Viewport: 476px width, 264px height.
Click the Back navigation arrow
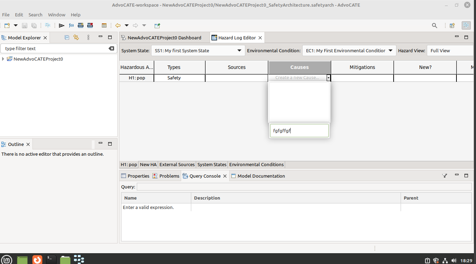[x=118, y=25]
